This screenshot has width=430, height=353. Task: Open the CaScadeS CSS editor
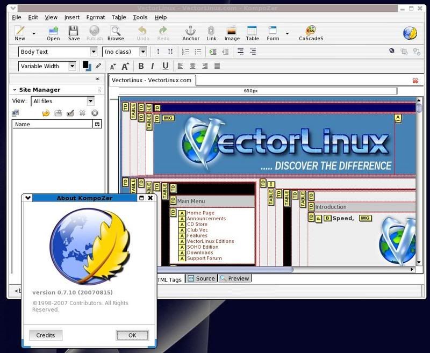tap(311, 33)
